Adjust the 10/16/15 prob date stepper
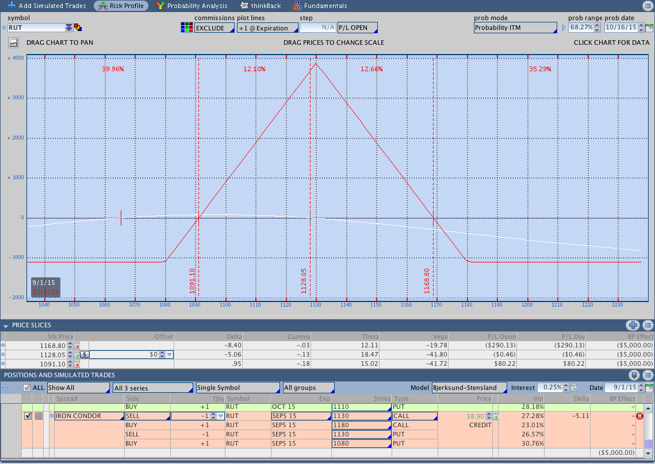This screenshot has height=464, width=655. click(x=642, y=28)
